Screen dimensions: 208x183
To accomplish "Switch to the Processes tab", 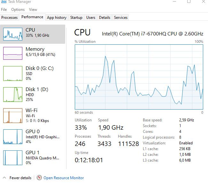I will [10, 18].
